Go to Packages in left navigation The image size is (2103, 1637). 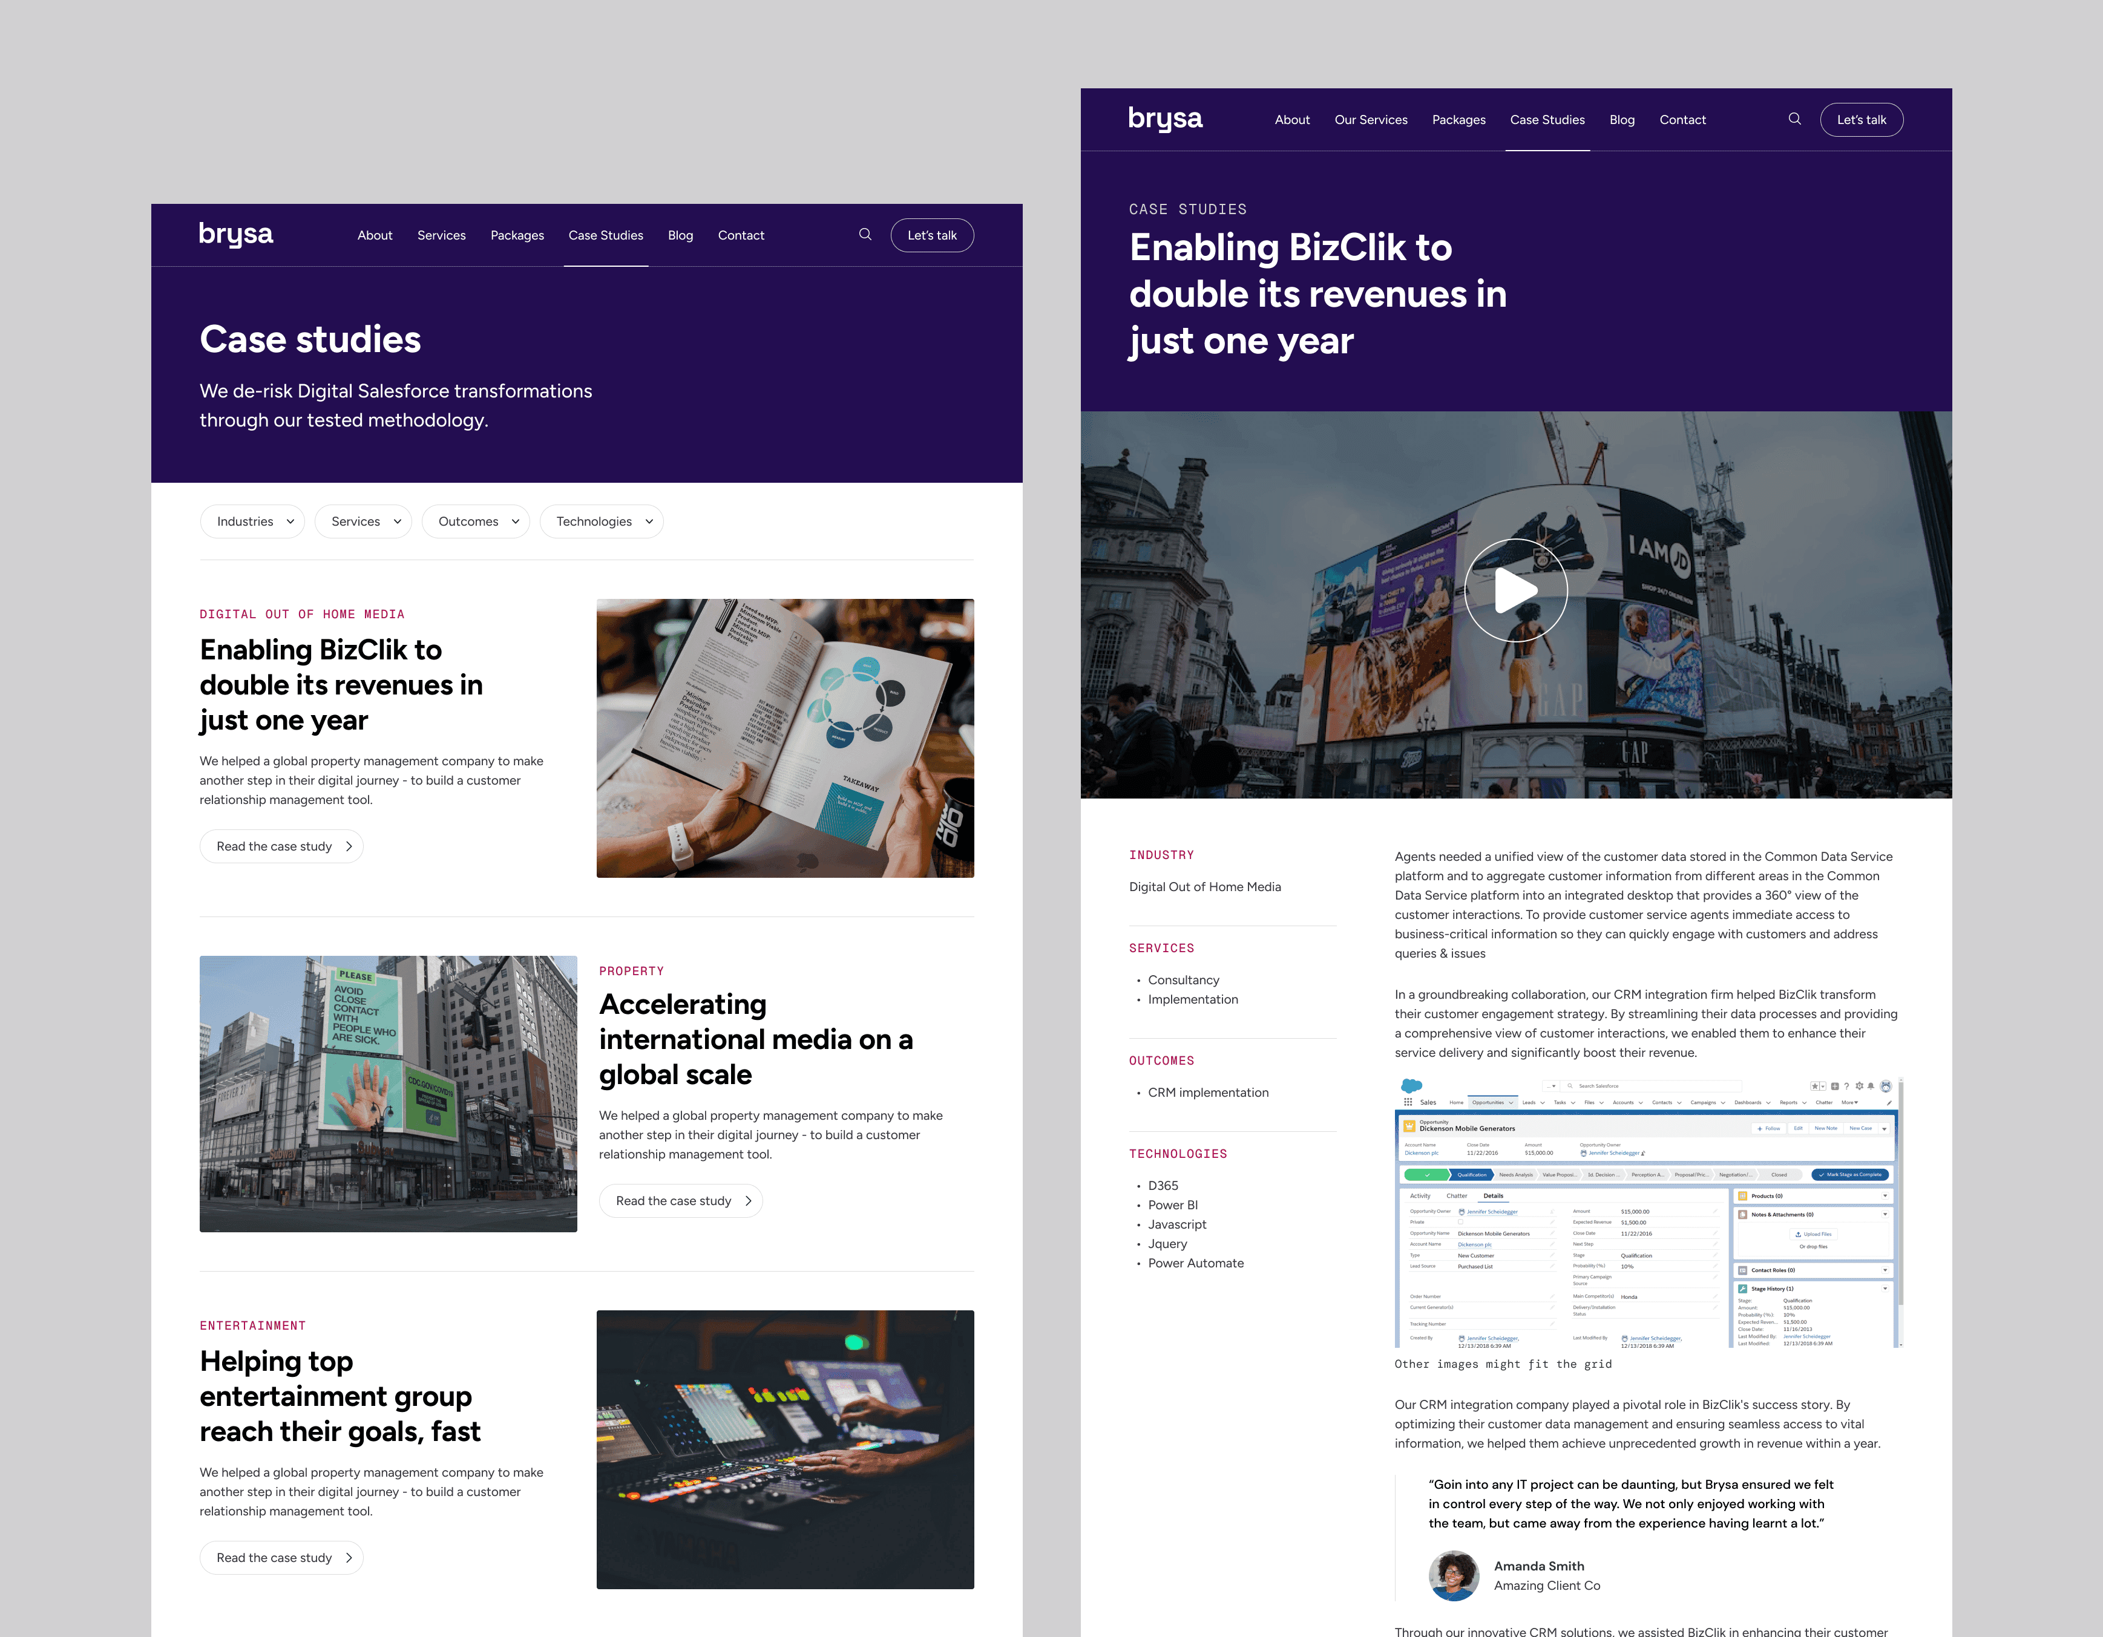point(517,236)
